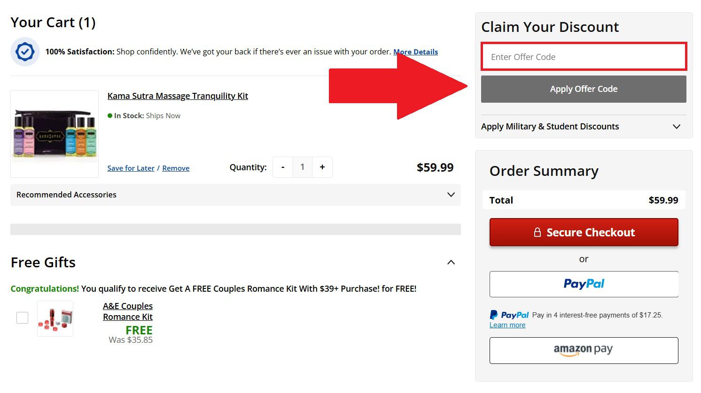The height and width of the screenshot is (393, 701).
Task: Click the lock icon on Secure Checkout
Action: pyautogui.click(x=537, y=232)
